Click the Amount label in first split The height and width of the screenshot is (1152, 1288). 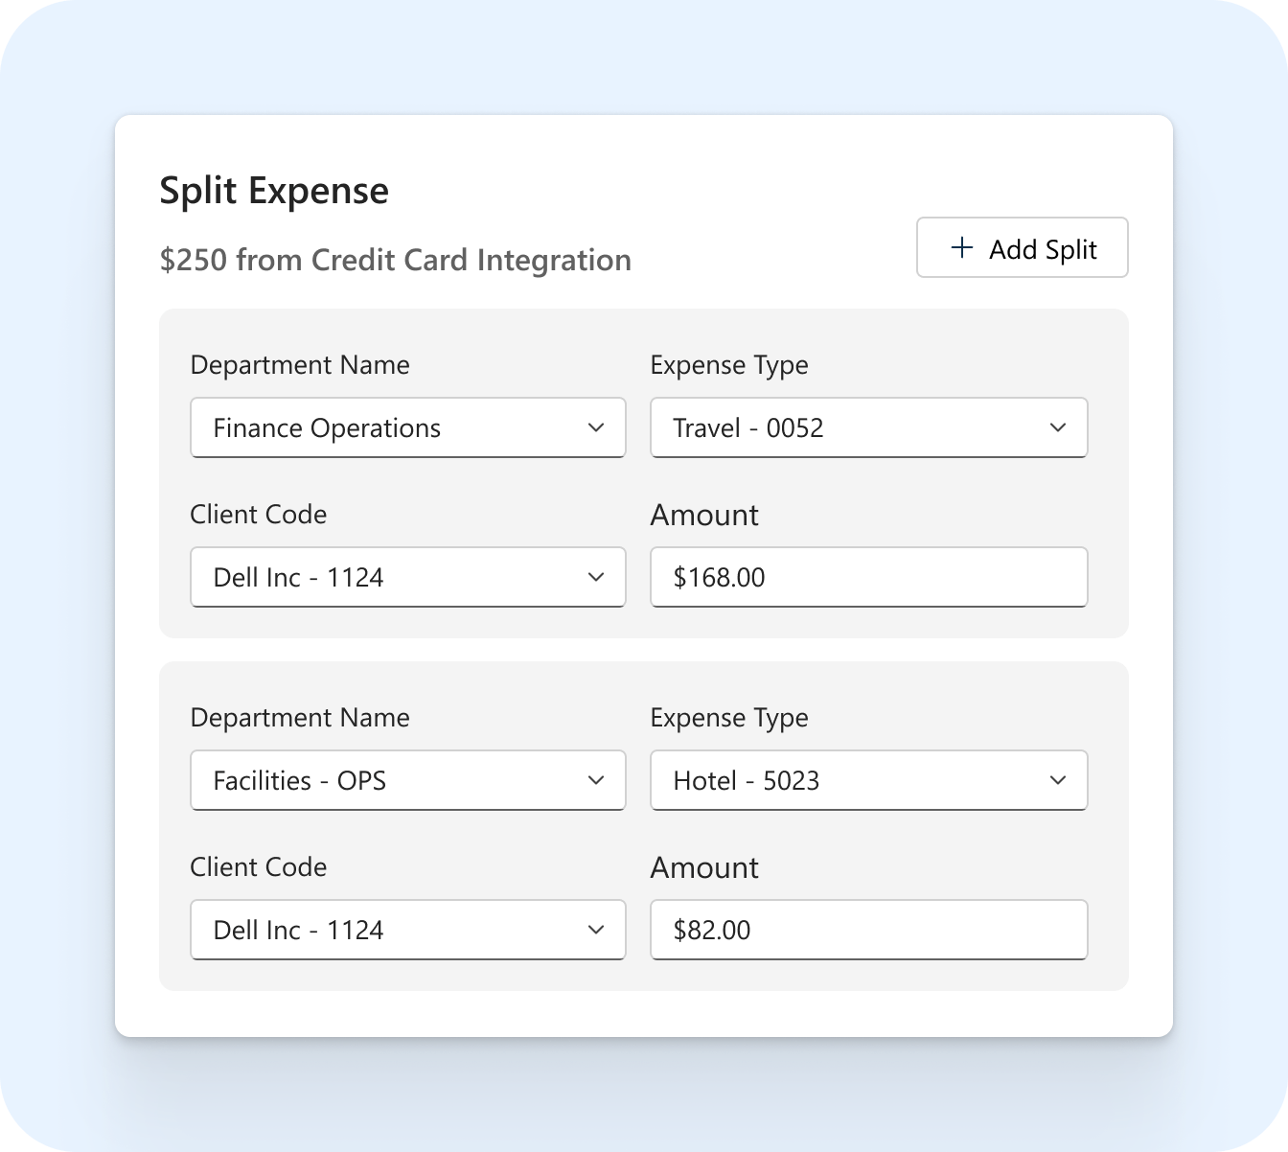point(704,515)
